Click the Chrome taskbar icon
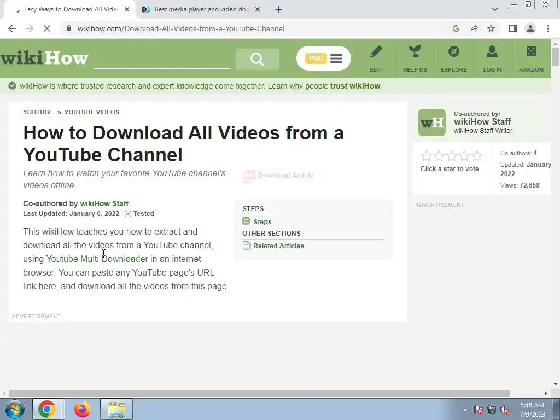Viewport: 560px width, 420px height. point(47,409)
